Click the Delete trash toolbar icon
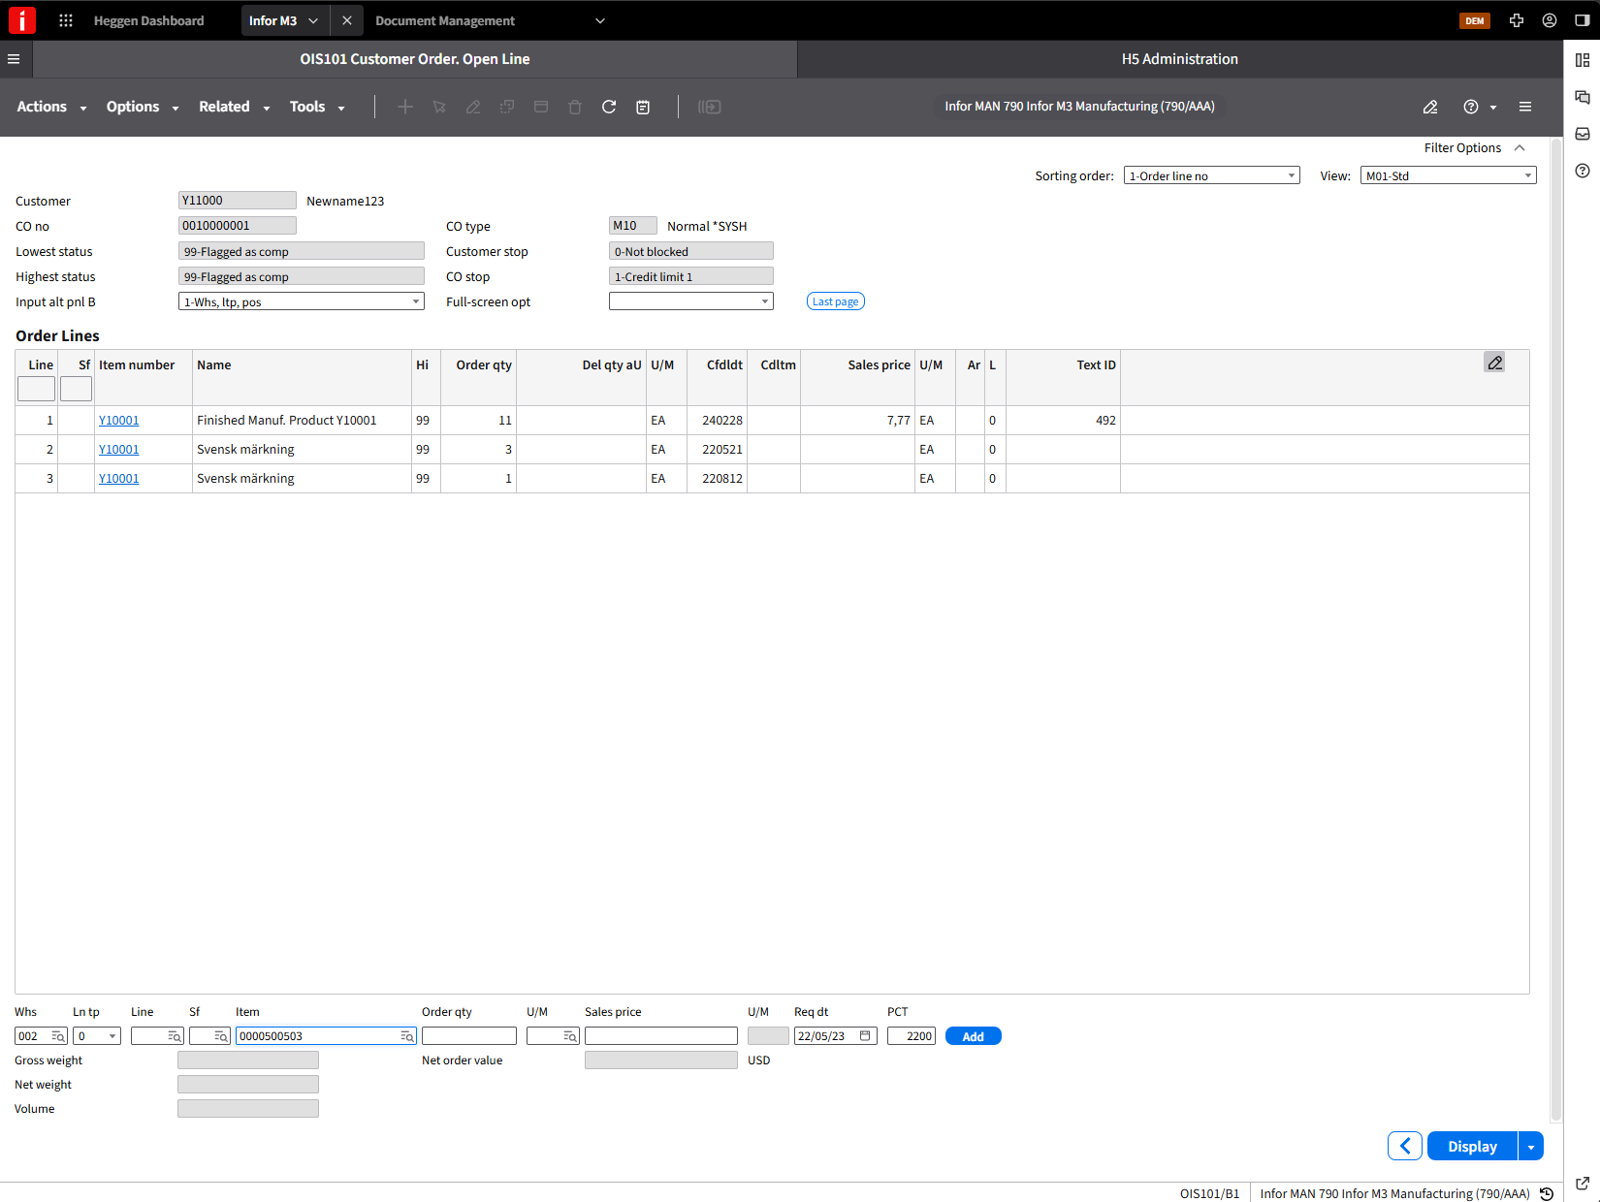Image resolution: width=1600 pixels, height=1202 pixels. (x=575, y=107)
